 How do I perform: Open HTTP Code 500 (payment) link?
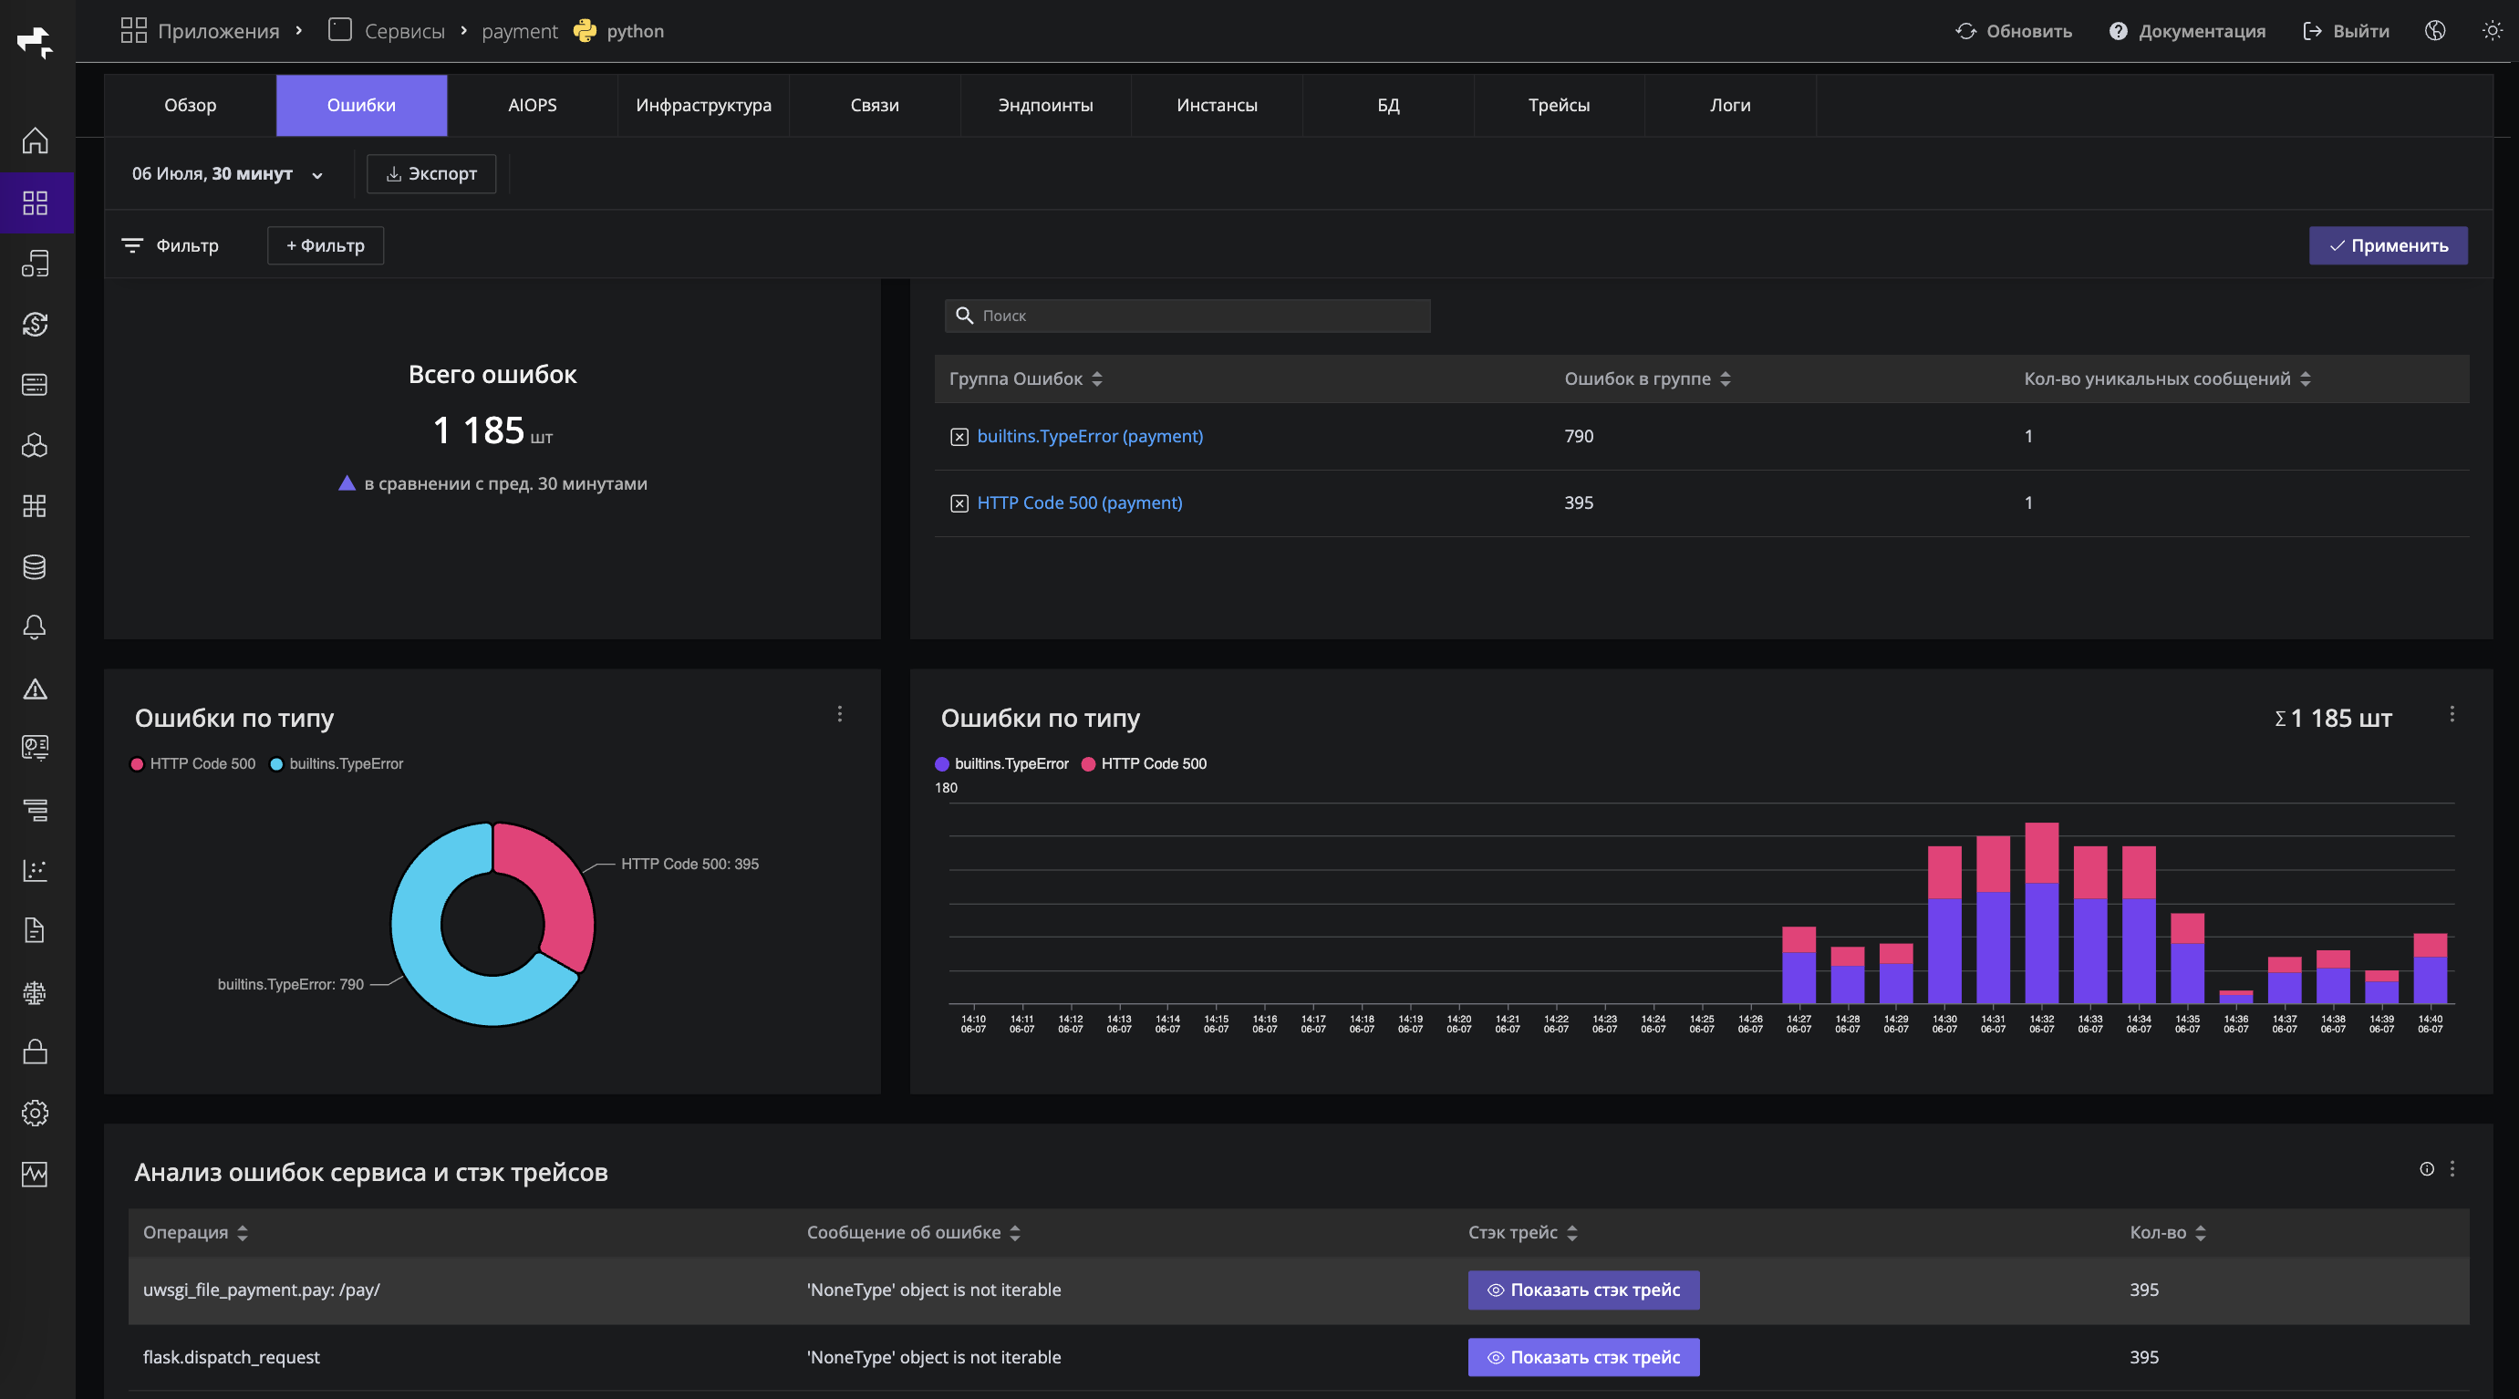(1080, 503)
